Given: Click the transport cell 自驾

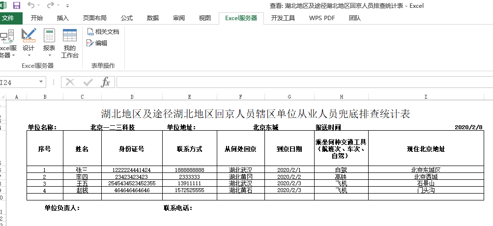Looking at the screenshot, I should (342, 169).
